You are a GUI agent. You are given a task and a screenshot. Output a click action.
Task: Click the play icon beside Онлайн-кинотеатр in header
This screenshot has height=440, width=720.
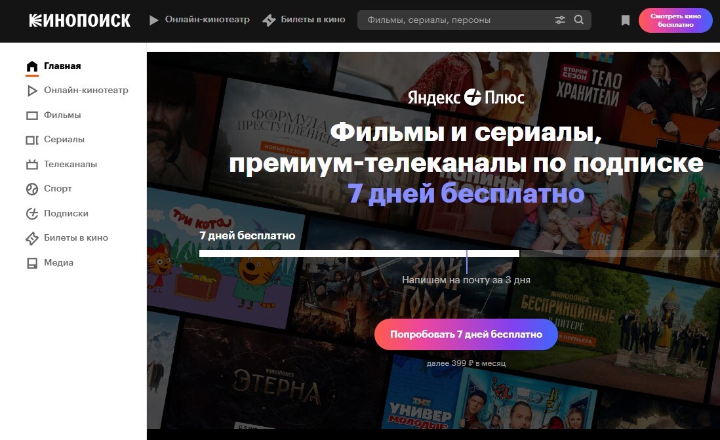[154, 20]
